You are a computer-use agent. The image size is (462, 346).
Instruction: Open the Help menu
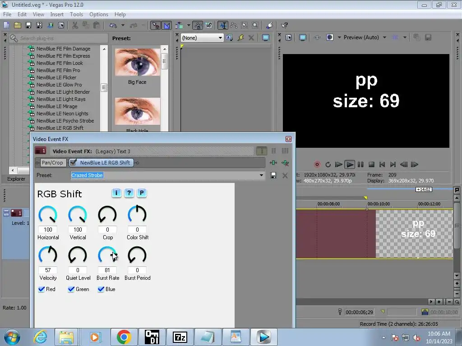point(120,14)
